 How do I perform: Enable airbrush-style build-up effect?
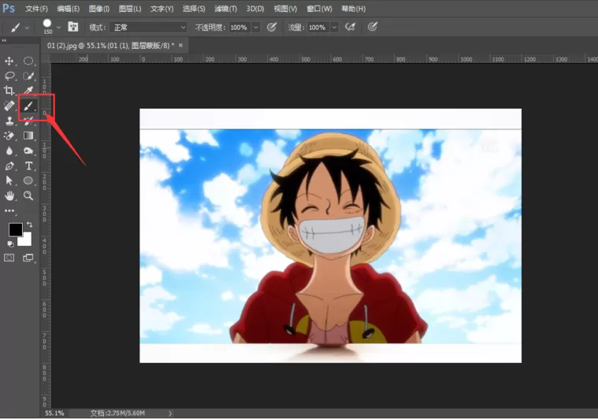click(x=350, y=27)
